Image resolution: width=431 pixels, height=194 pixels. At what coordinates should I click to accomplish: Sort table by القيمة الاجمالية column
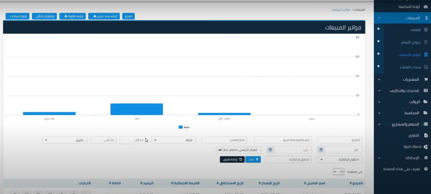coord(185,183)
